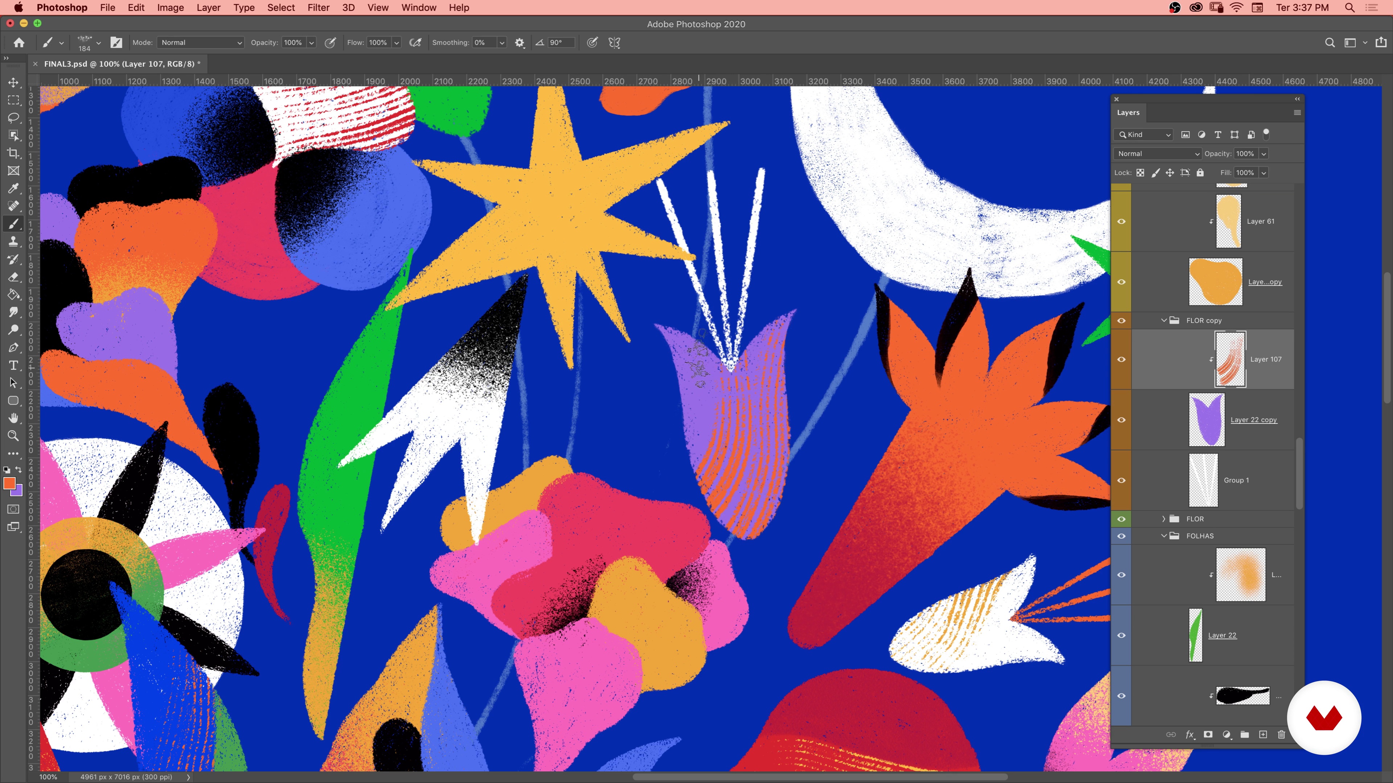Hide Layer 61 visibility

[1122, 221]
